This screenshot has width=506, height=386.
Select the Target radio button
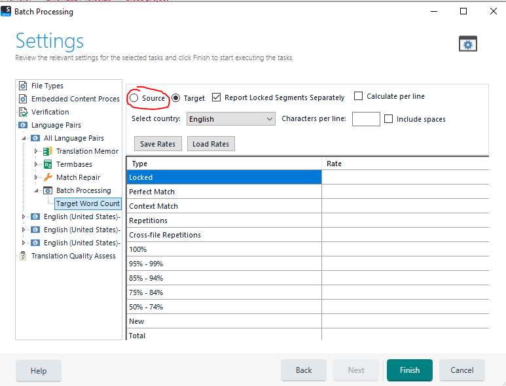click(x=176, y=97)
